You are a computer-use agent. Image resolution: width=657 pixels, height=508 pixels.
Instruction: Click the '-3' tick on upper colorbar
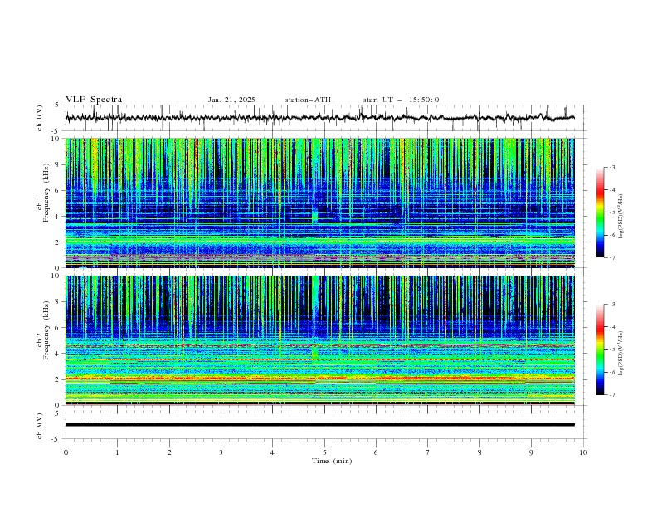coord(611,167)
